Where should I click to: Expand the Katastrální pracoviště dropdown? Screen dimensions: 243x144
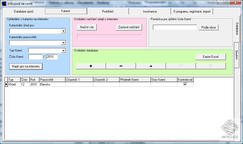point(63,43)
